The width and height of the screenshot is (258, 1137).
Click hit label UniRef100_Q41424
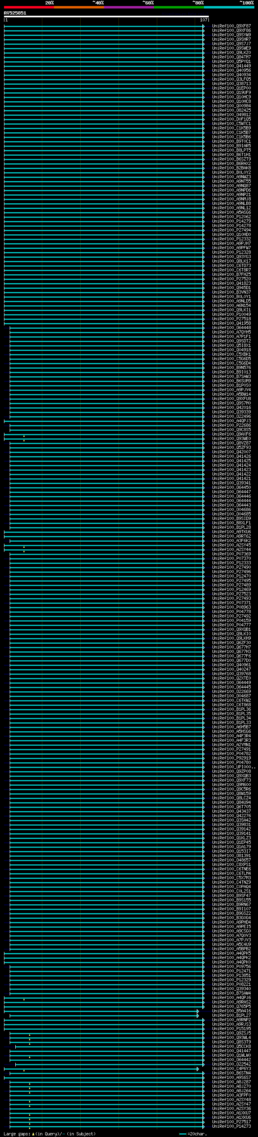(231, 465)
